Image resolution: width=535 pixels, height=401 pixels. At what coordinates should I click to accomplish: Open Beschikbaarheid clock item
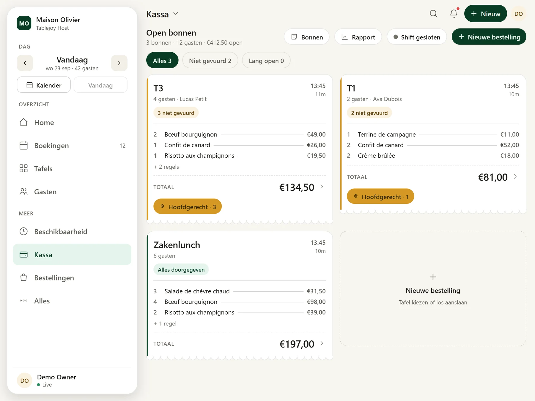[x=72, y=232]
